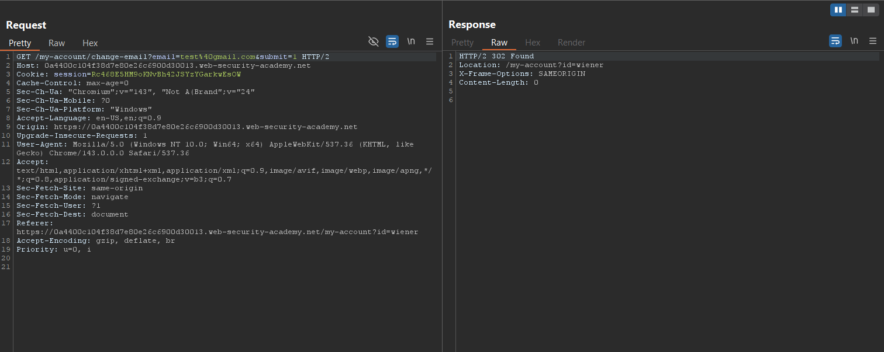
Task: Open Request panel hamburger options menu
Action: click(x=430, y=41)
